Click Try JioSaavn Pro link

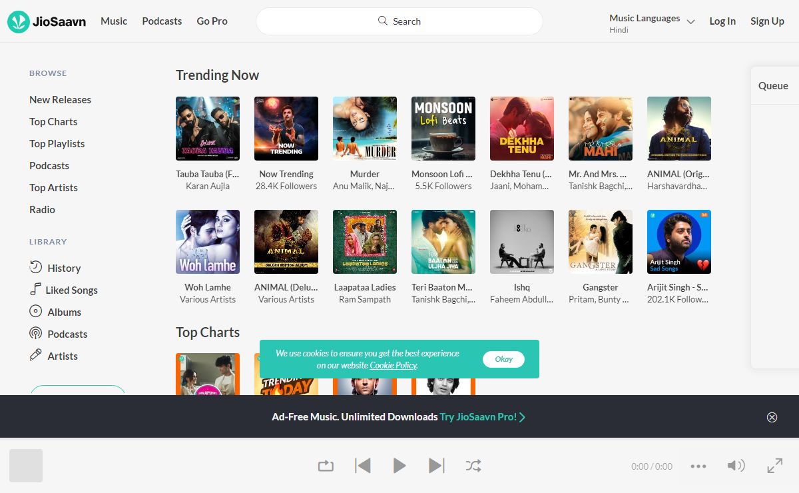[482, 417]
